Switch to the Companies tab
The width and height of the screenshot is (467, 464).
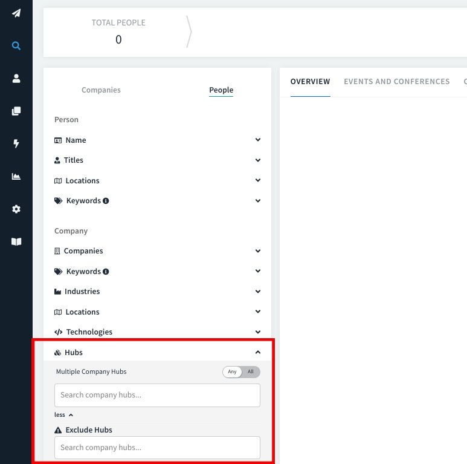pyautogui.click(x=101, y=90)
